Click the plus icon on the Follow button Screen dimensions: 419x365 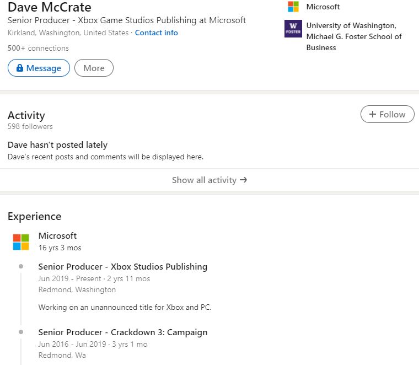click(x=373, y=114)
